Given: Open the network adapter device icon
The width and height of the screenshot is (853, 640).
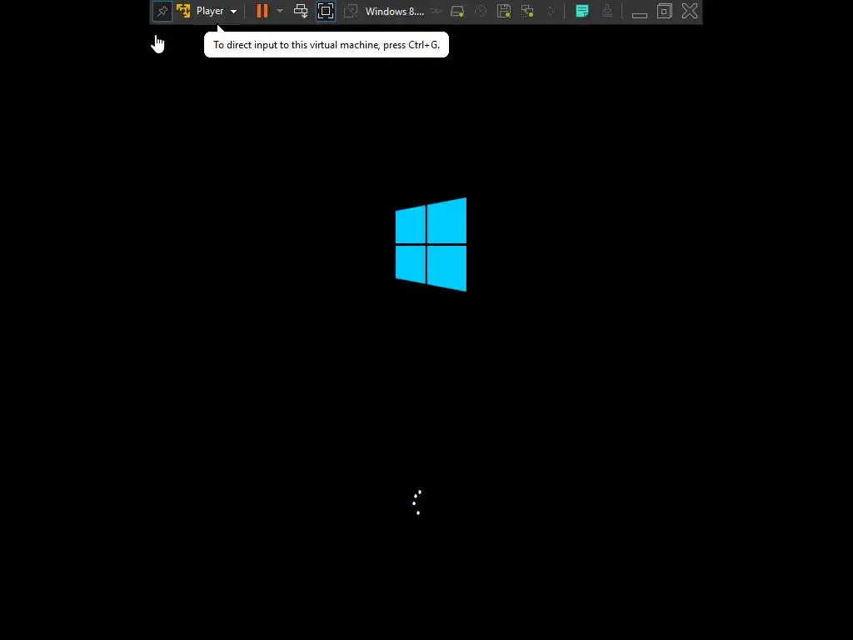Looking at the screenshot, I should tap(527, 11).
